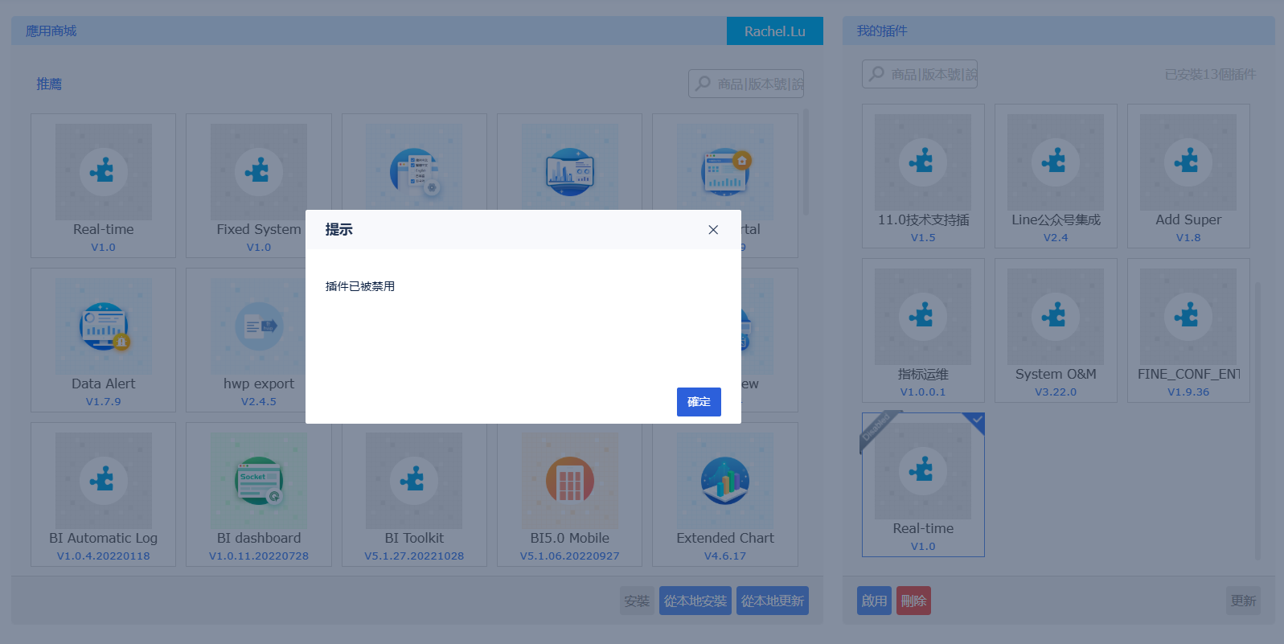
Task: Click version V5.1.06.20220927 text
Action: [570, 556]
